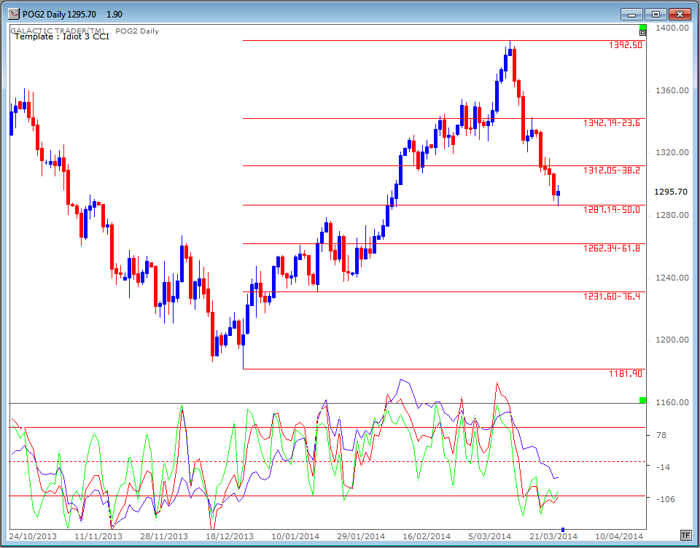Click the 29/01/2014 date label
Viewport: 700px width, 548px height.
point(361,536)
